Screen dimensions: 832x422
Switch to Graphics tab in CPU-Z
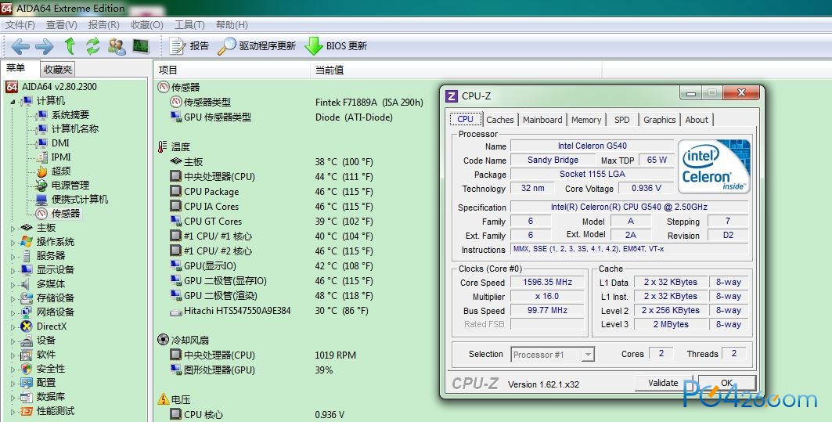coord(660,120)
